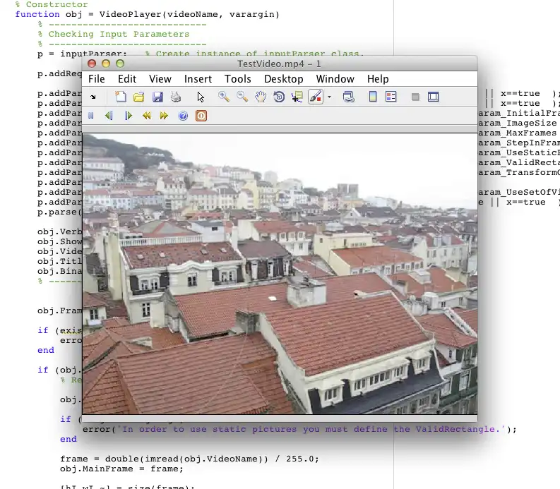
Task: Click 'frame = double(imread' line in editor
Action: [x=189, y=459]
